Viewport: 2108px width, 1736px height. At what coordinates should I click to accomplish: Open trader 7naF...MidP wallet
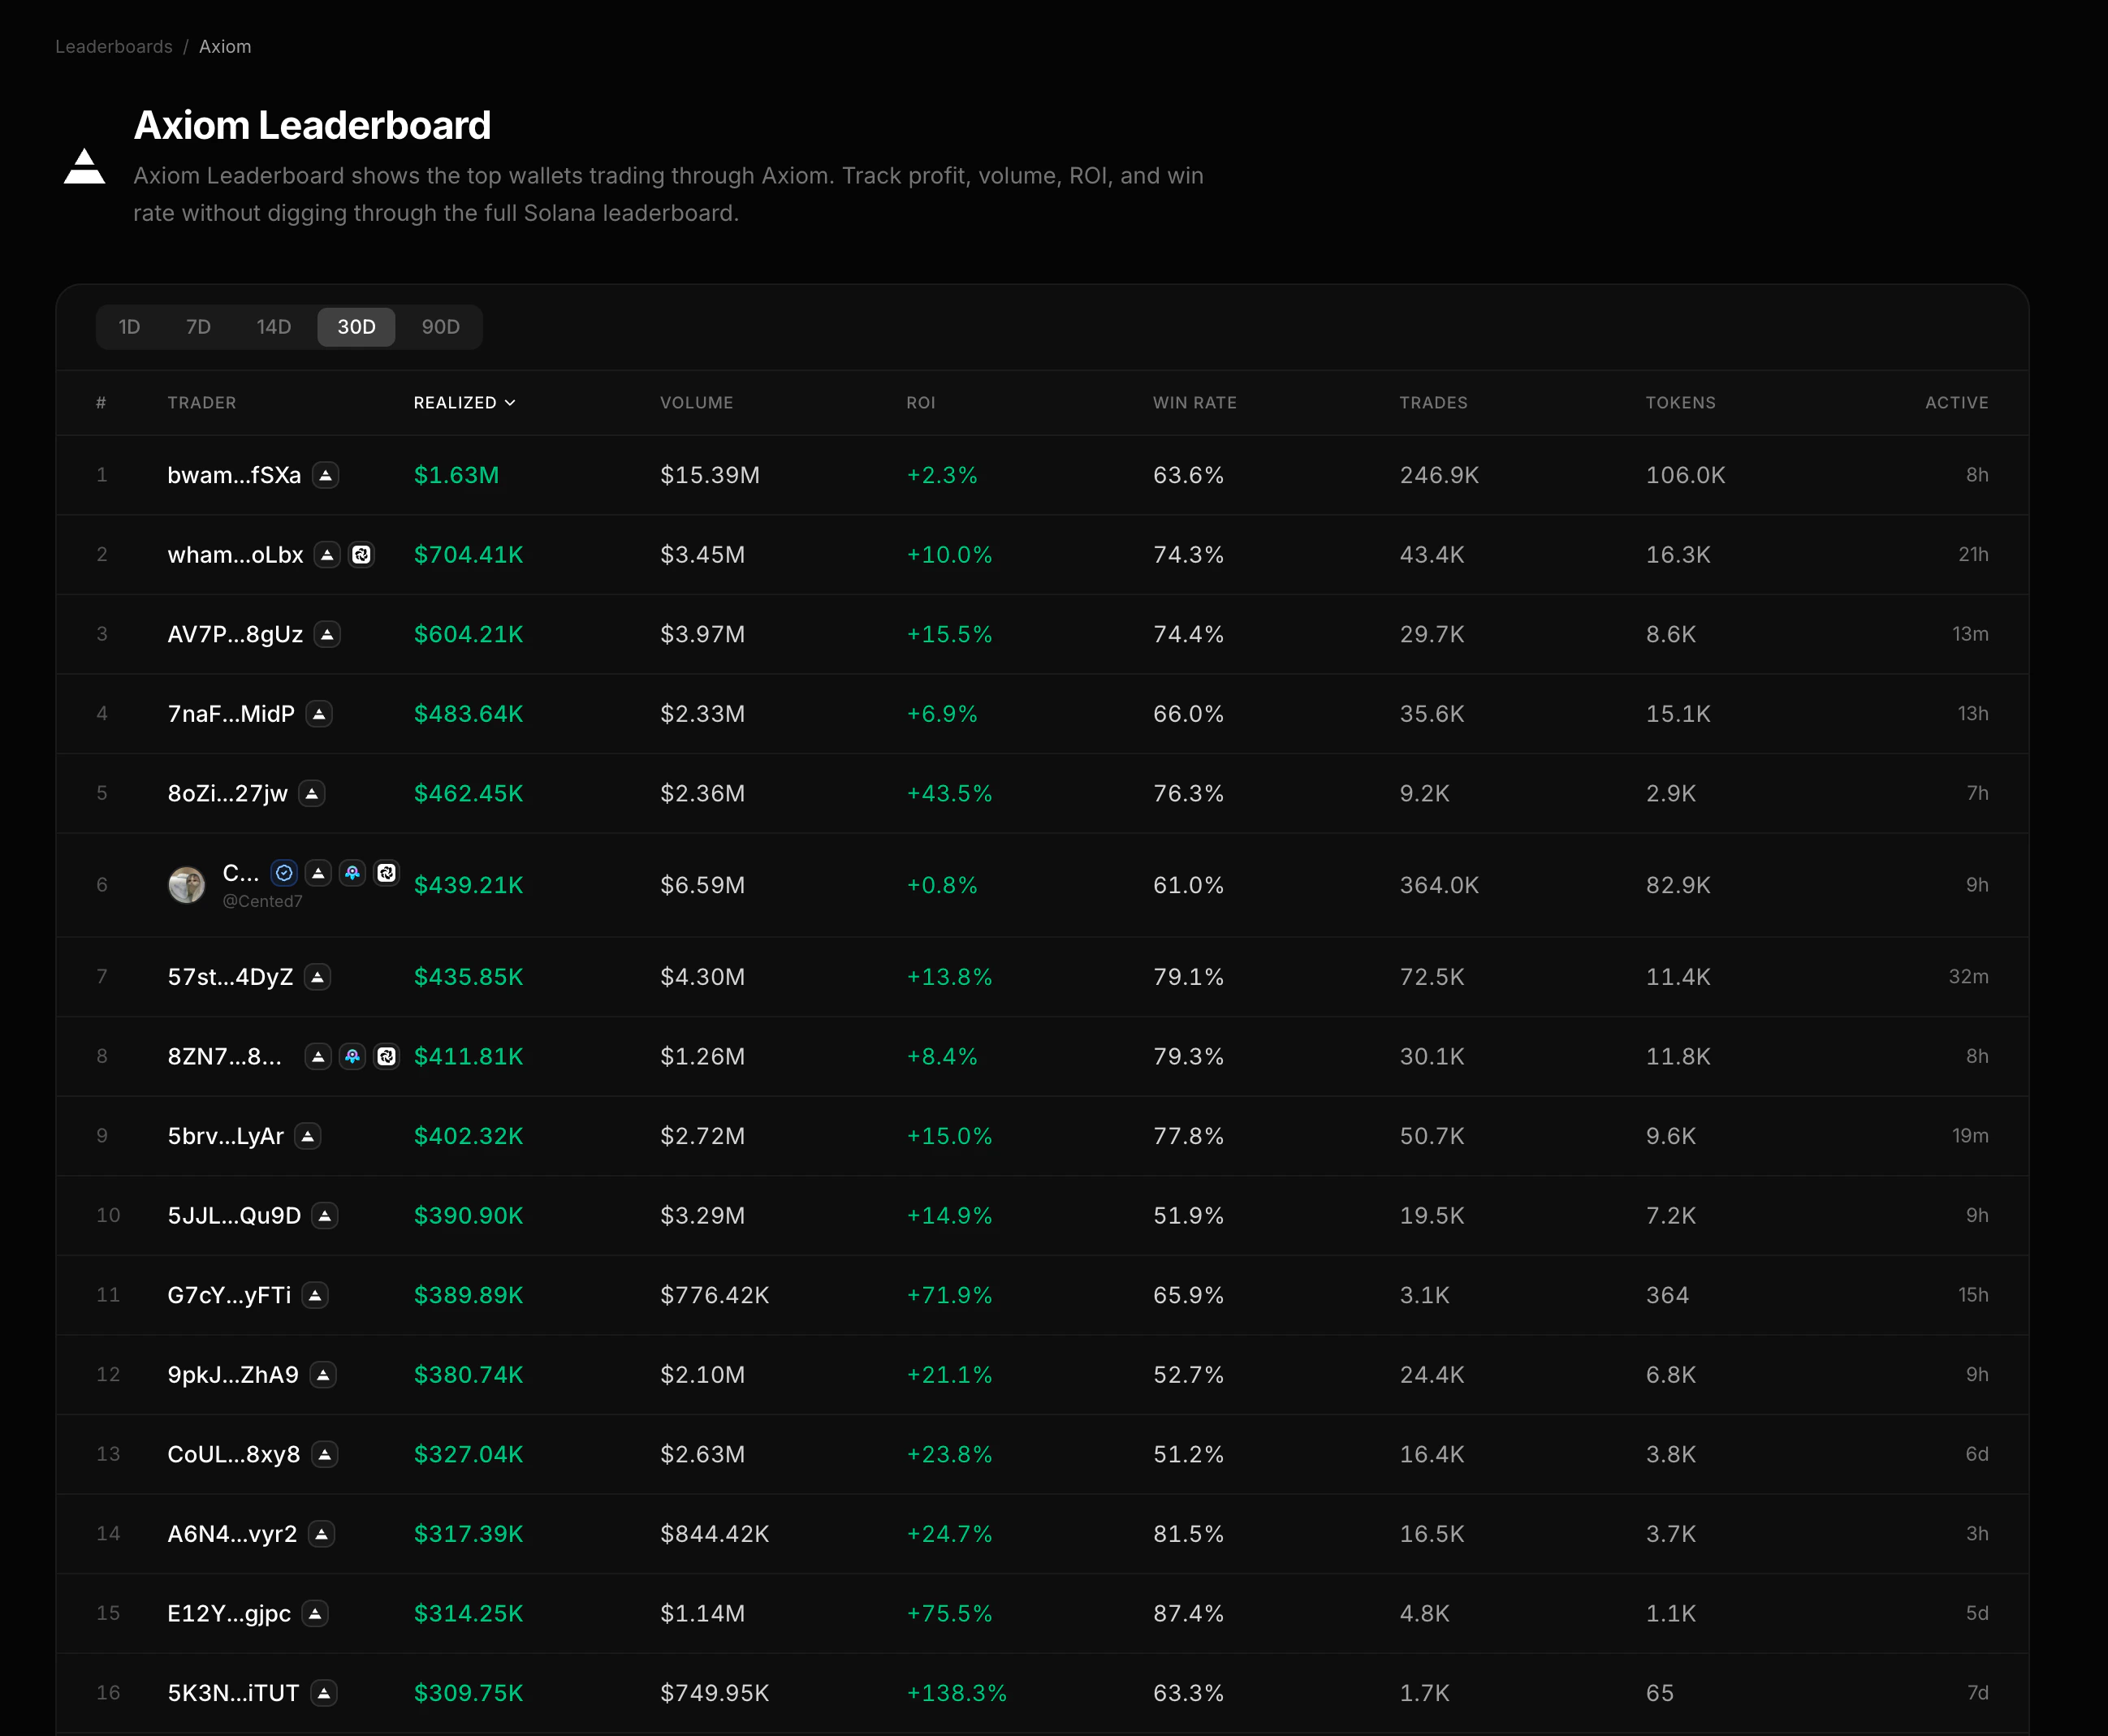click(231, 714)
